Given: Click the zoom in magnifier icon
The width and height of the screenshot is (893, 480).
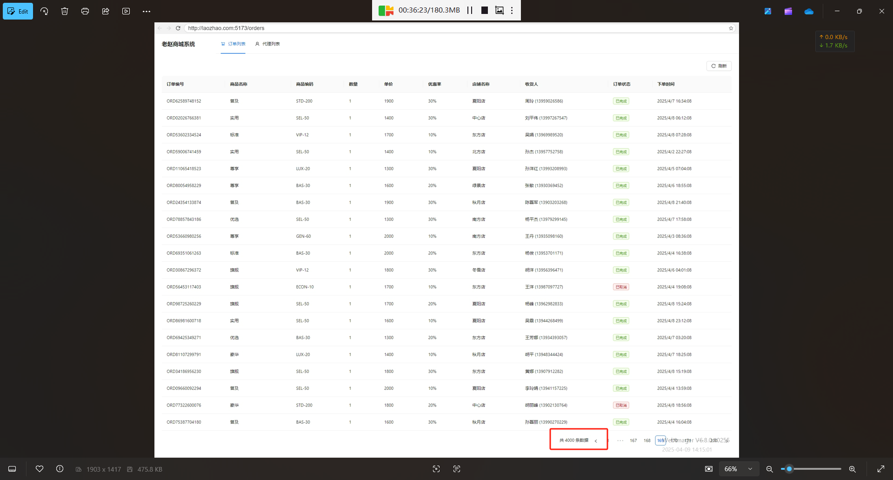Looking at the screenshot, I should click(852, 469).
